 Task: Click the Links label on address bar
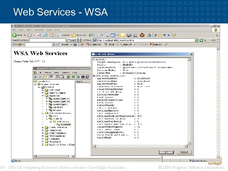pyautogui.click(x=213, y=40)
